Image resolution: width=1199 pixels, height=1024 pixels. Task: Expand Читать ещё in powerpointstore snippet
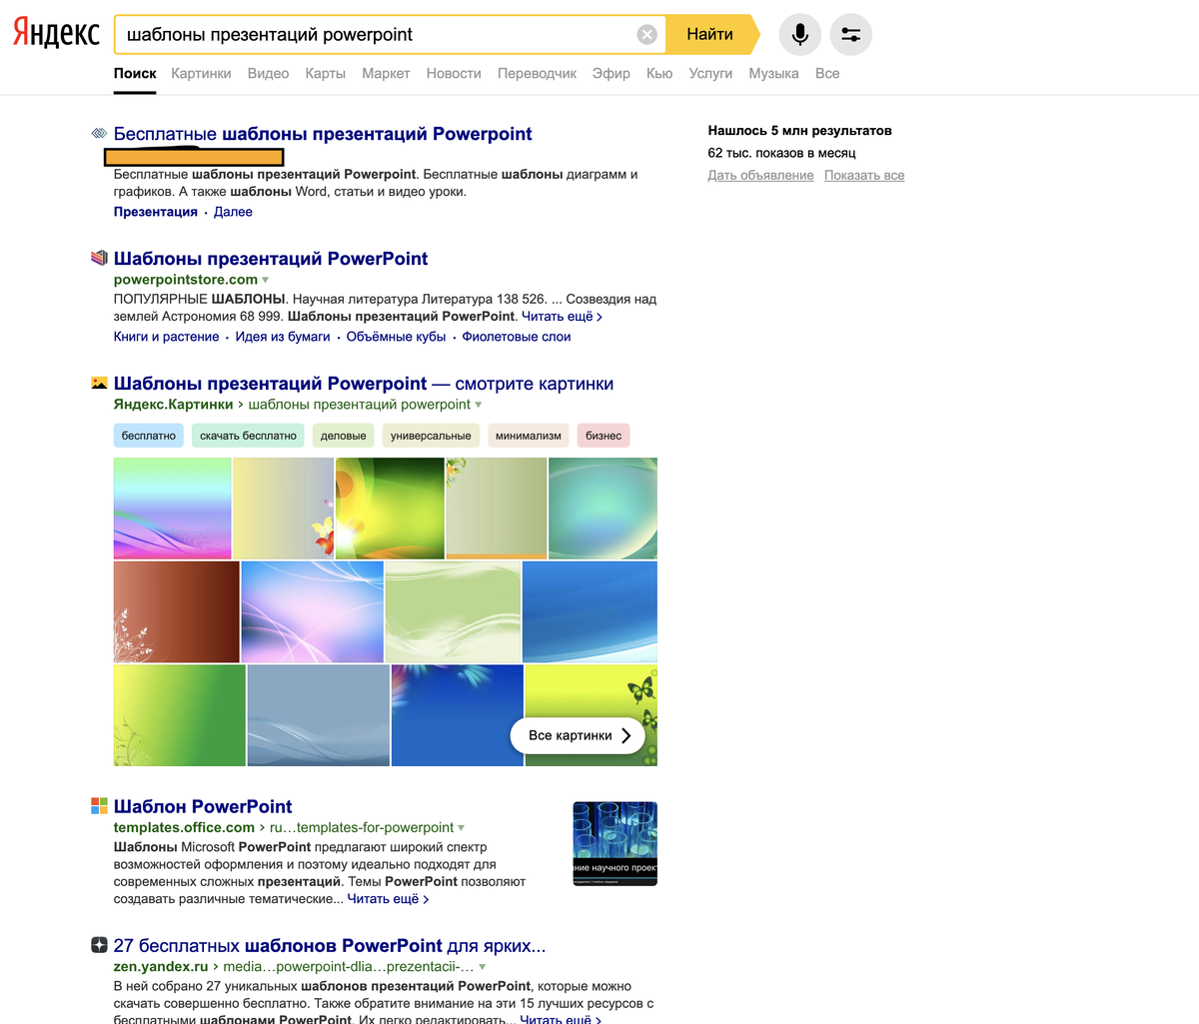[x=562, y=317]
